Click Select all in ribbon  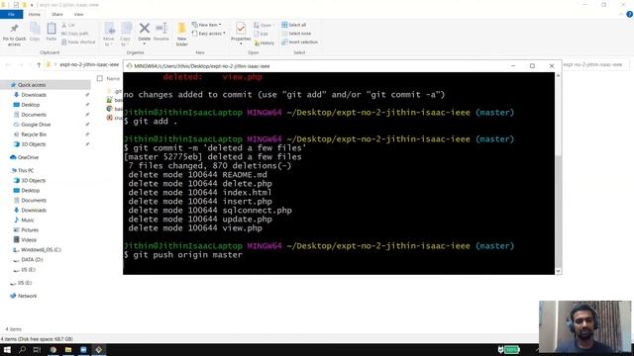coord(294,25)
